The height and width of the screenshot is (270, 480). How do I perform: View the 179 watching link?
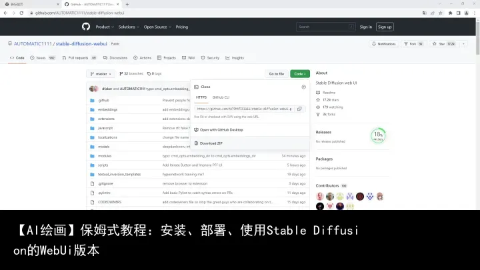pos(329,107)
